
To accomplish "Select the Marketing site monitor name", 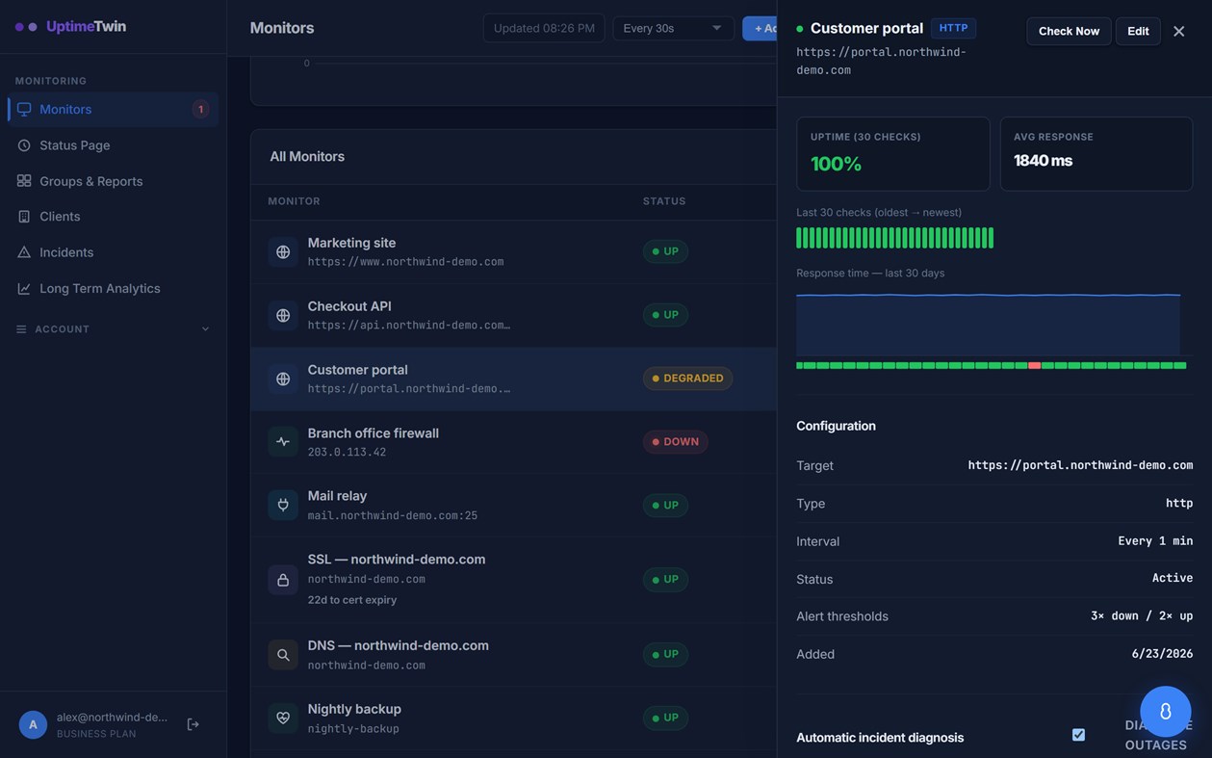I will pos(351,243).
